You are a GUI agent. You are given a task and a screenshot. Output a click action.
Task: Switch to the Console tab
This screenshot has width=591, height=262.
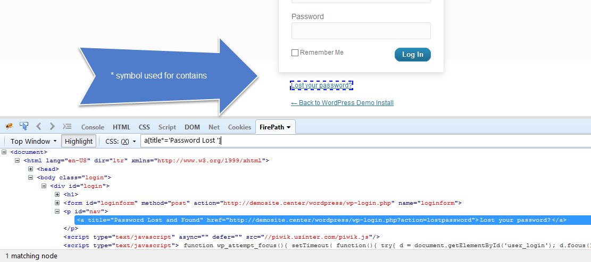tap(93, 127)
